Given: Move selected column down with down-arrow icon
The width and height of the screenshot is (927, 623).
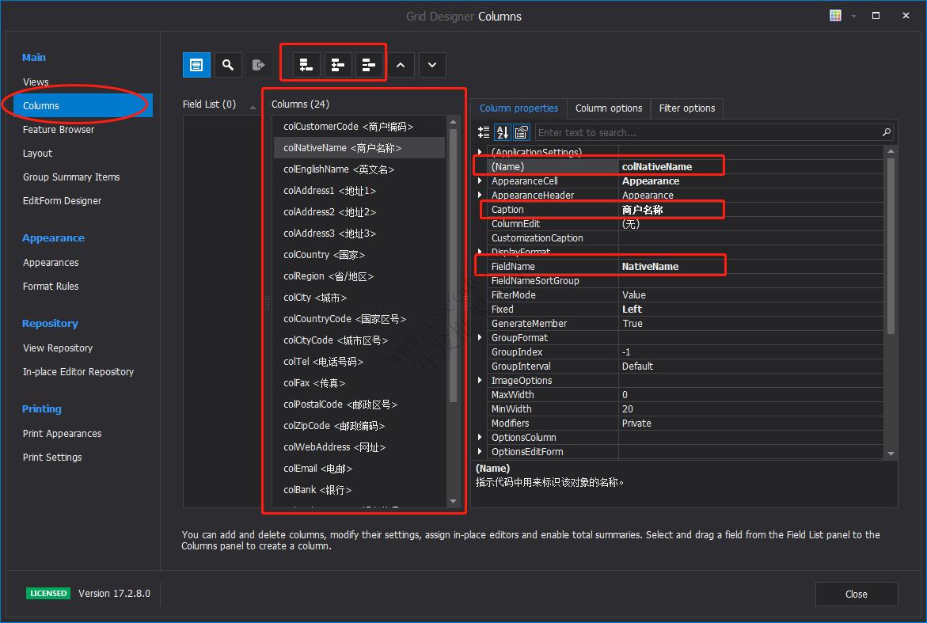Looking at the screenshot, I should 432,65.
